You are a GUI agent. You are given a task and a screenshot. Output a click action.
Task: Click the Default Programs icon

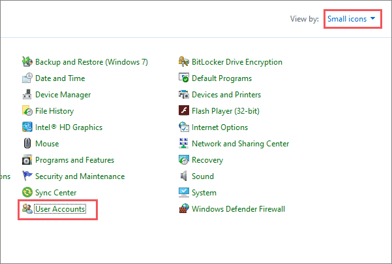(x=184, y=78)
